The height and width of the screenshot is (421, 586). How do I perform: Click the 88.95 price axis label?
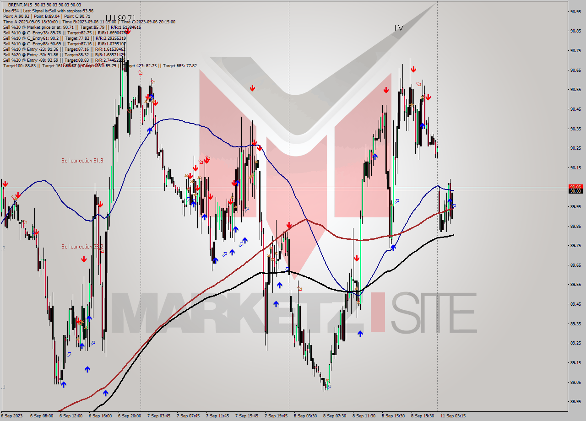(575, 401)
